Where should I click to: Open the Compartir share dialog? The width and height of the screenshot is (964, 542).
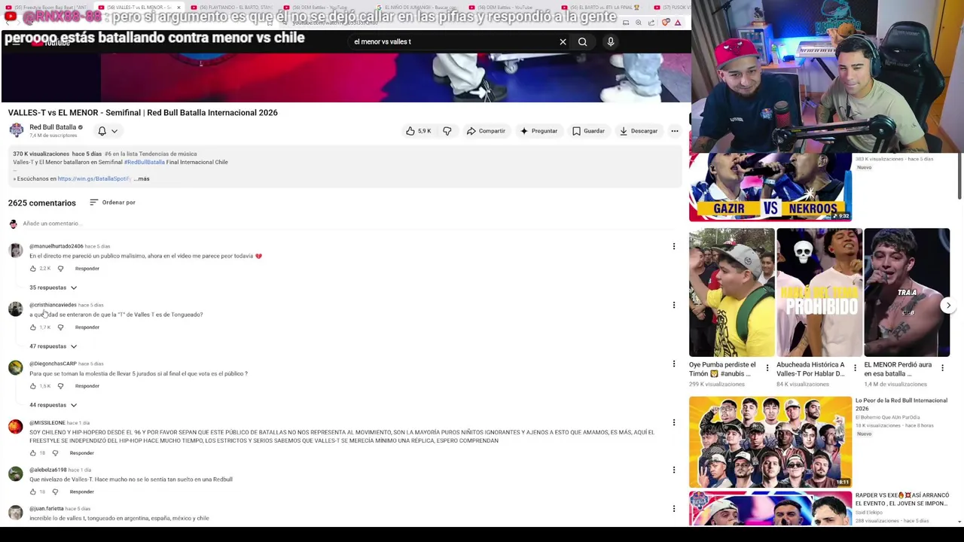pyautogui.click(x=486, y=131)
